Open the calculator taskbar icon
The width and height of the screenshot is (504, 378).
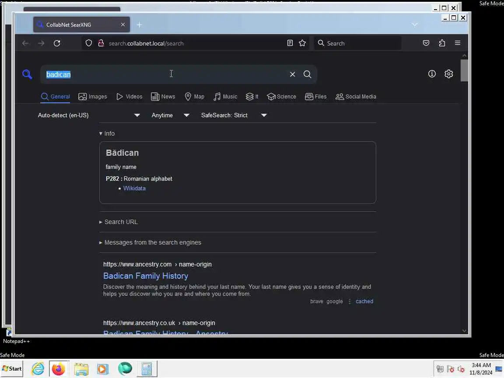[147, 369]
